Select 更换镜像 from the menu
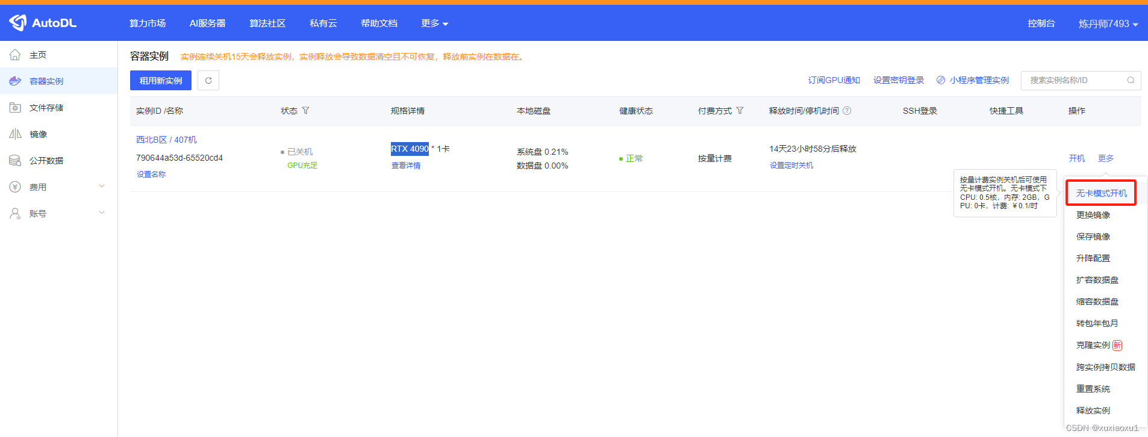The image size is (1148, 437). click(x=1093, y=215)
